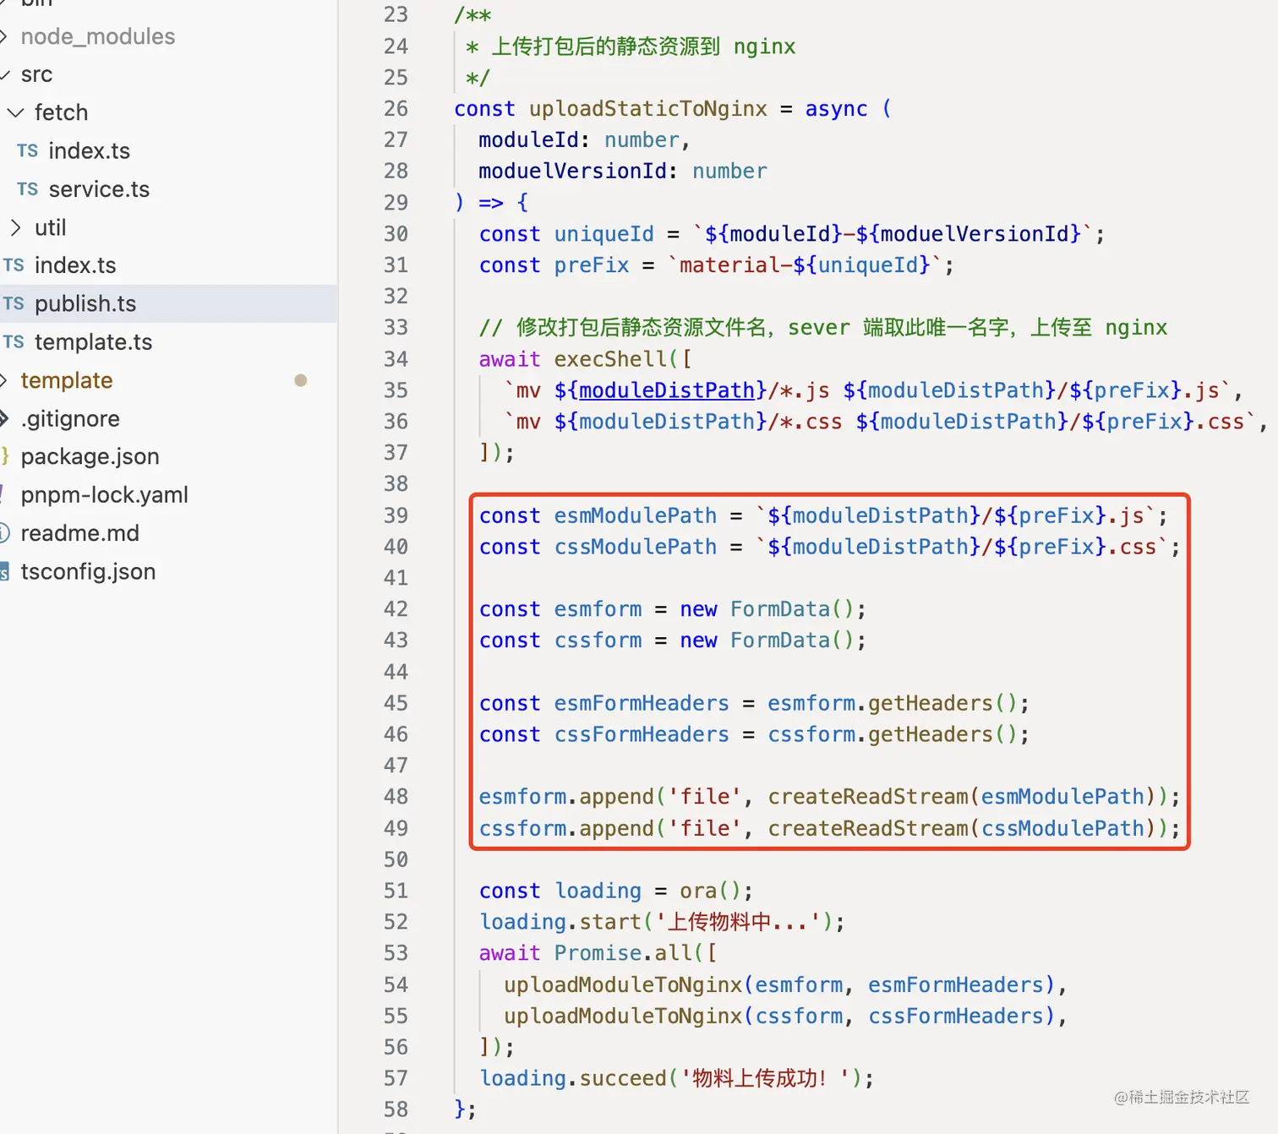This screenshot has width=1278, height=1134.
Task: Click loading.succeed call on line 57
Action: pos(573,1078)
